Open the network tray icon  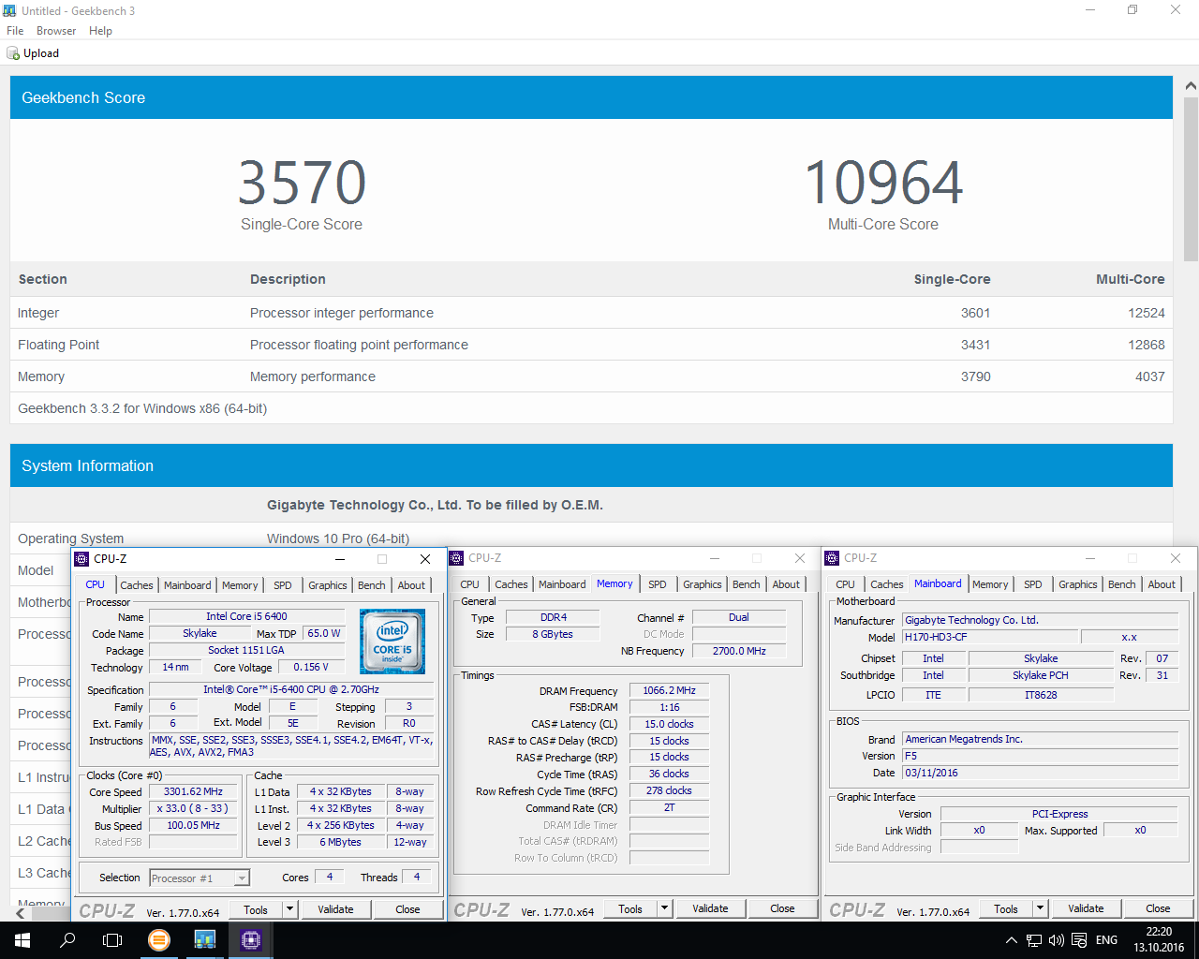tap(1033, 940)
